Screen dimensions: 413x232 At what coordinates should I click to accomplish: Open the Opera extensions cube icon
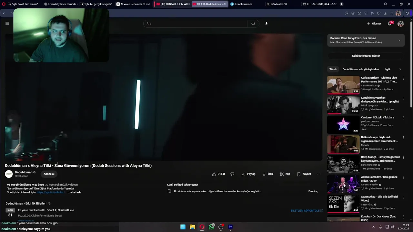click(x=407, y=13)
